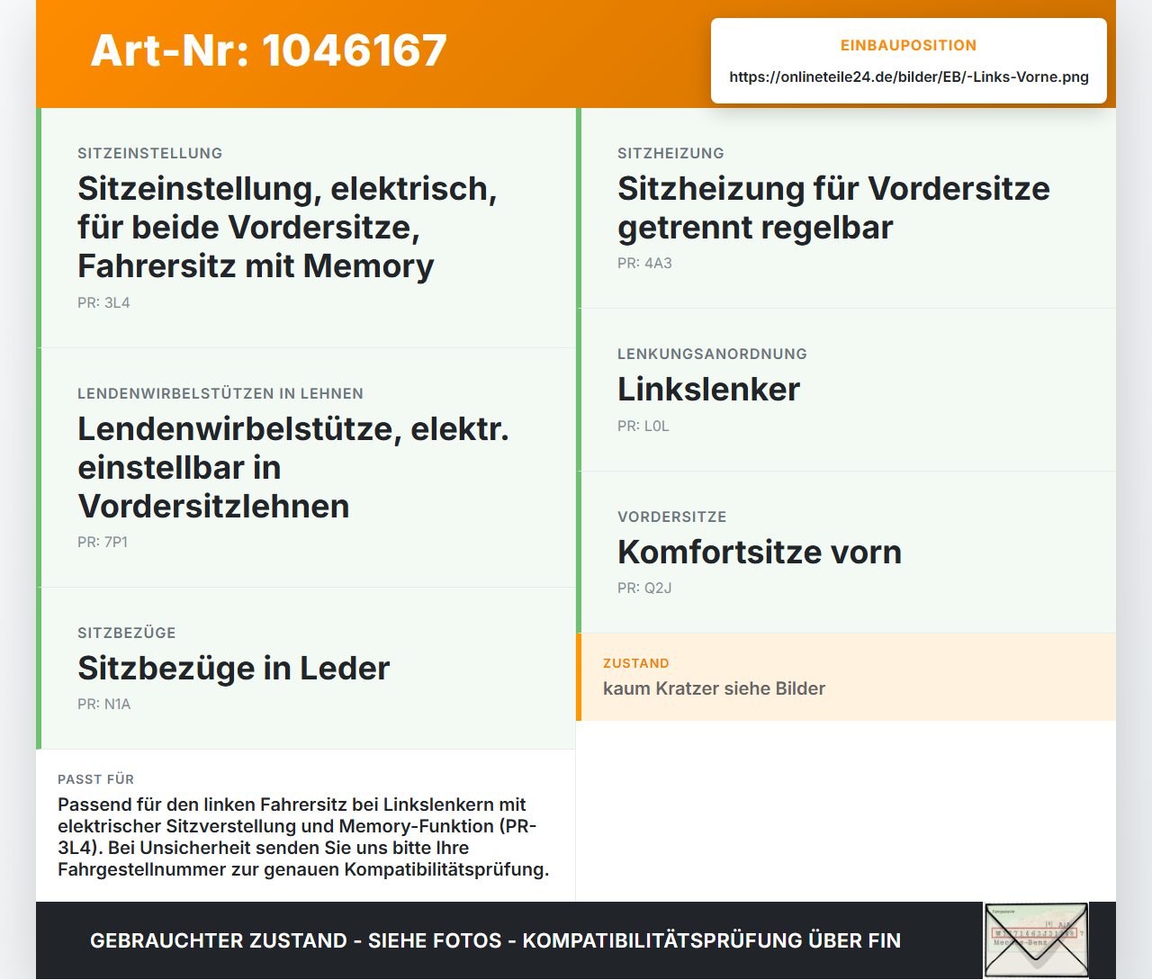The height and width of the screenshot is (980, 1152).
Task: Click the PASST FÜR label
Action: click(x=95, y=779)
